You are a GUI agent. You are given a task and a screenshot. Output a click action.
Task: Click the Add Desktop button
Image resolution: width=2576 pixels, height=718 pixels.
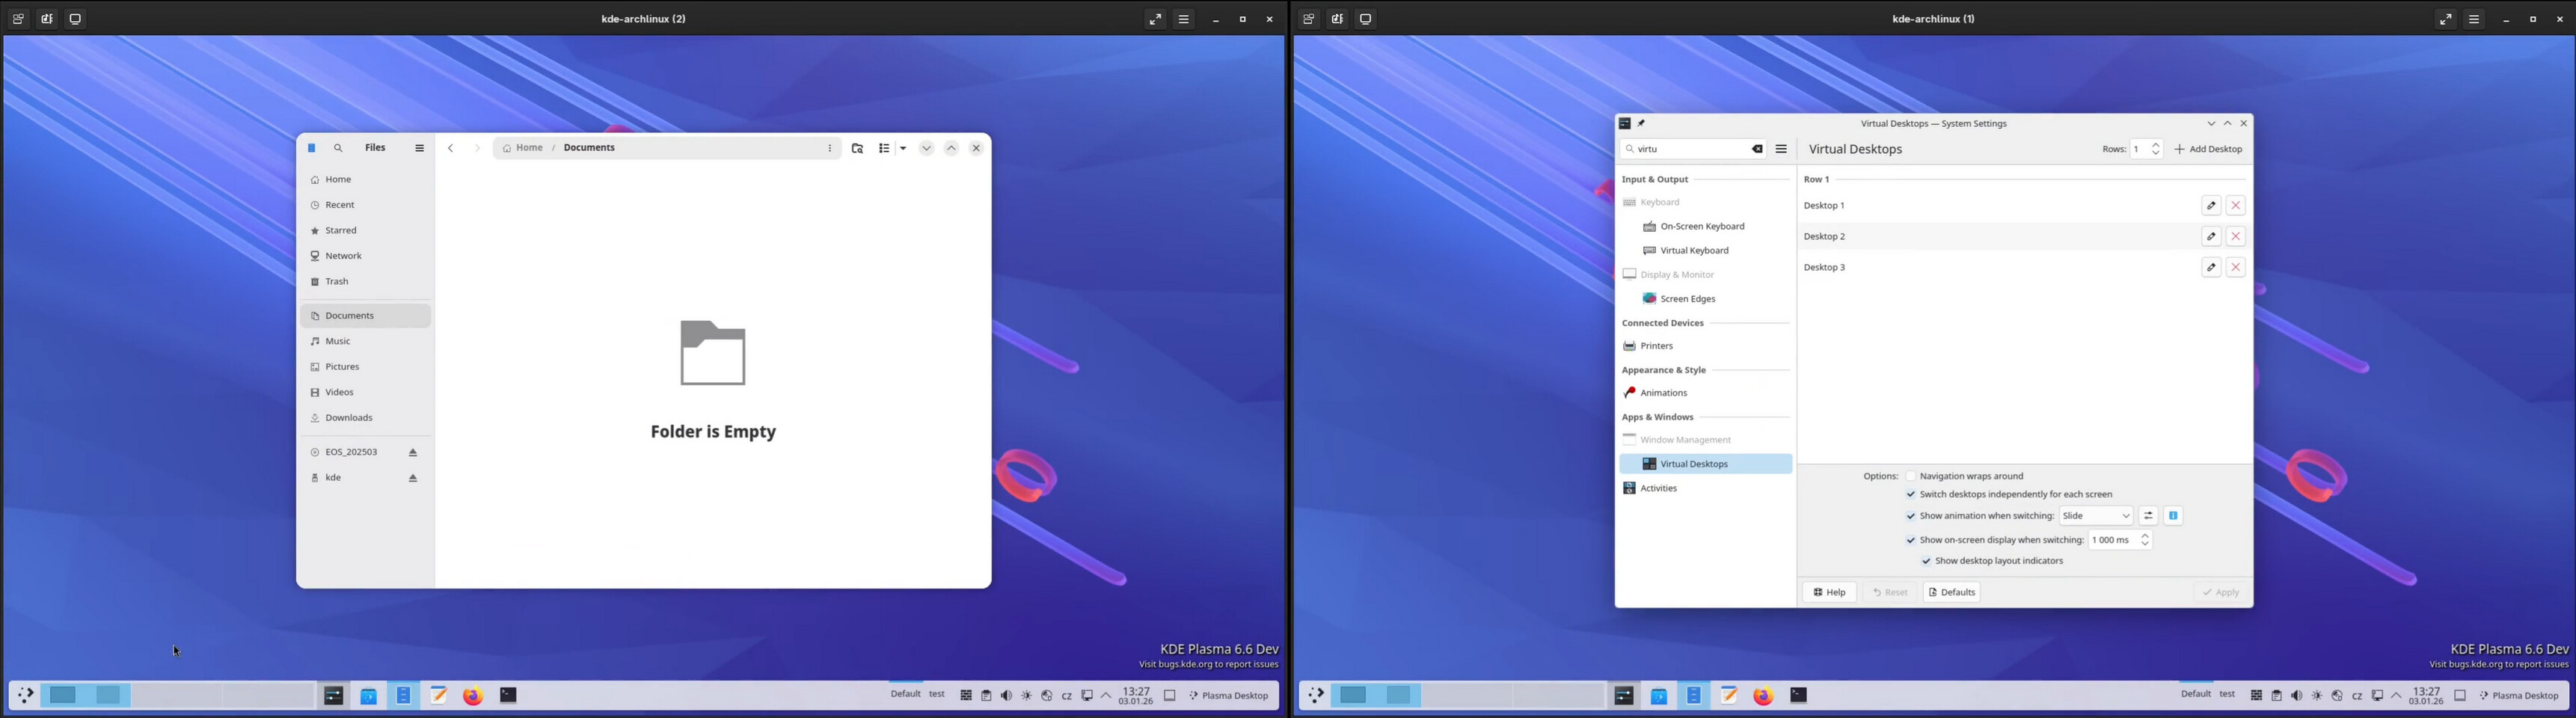(x=2208, y=148)
